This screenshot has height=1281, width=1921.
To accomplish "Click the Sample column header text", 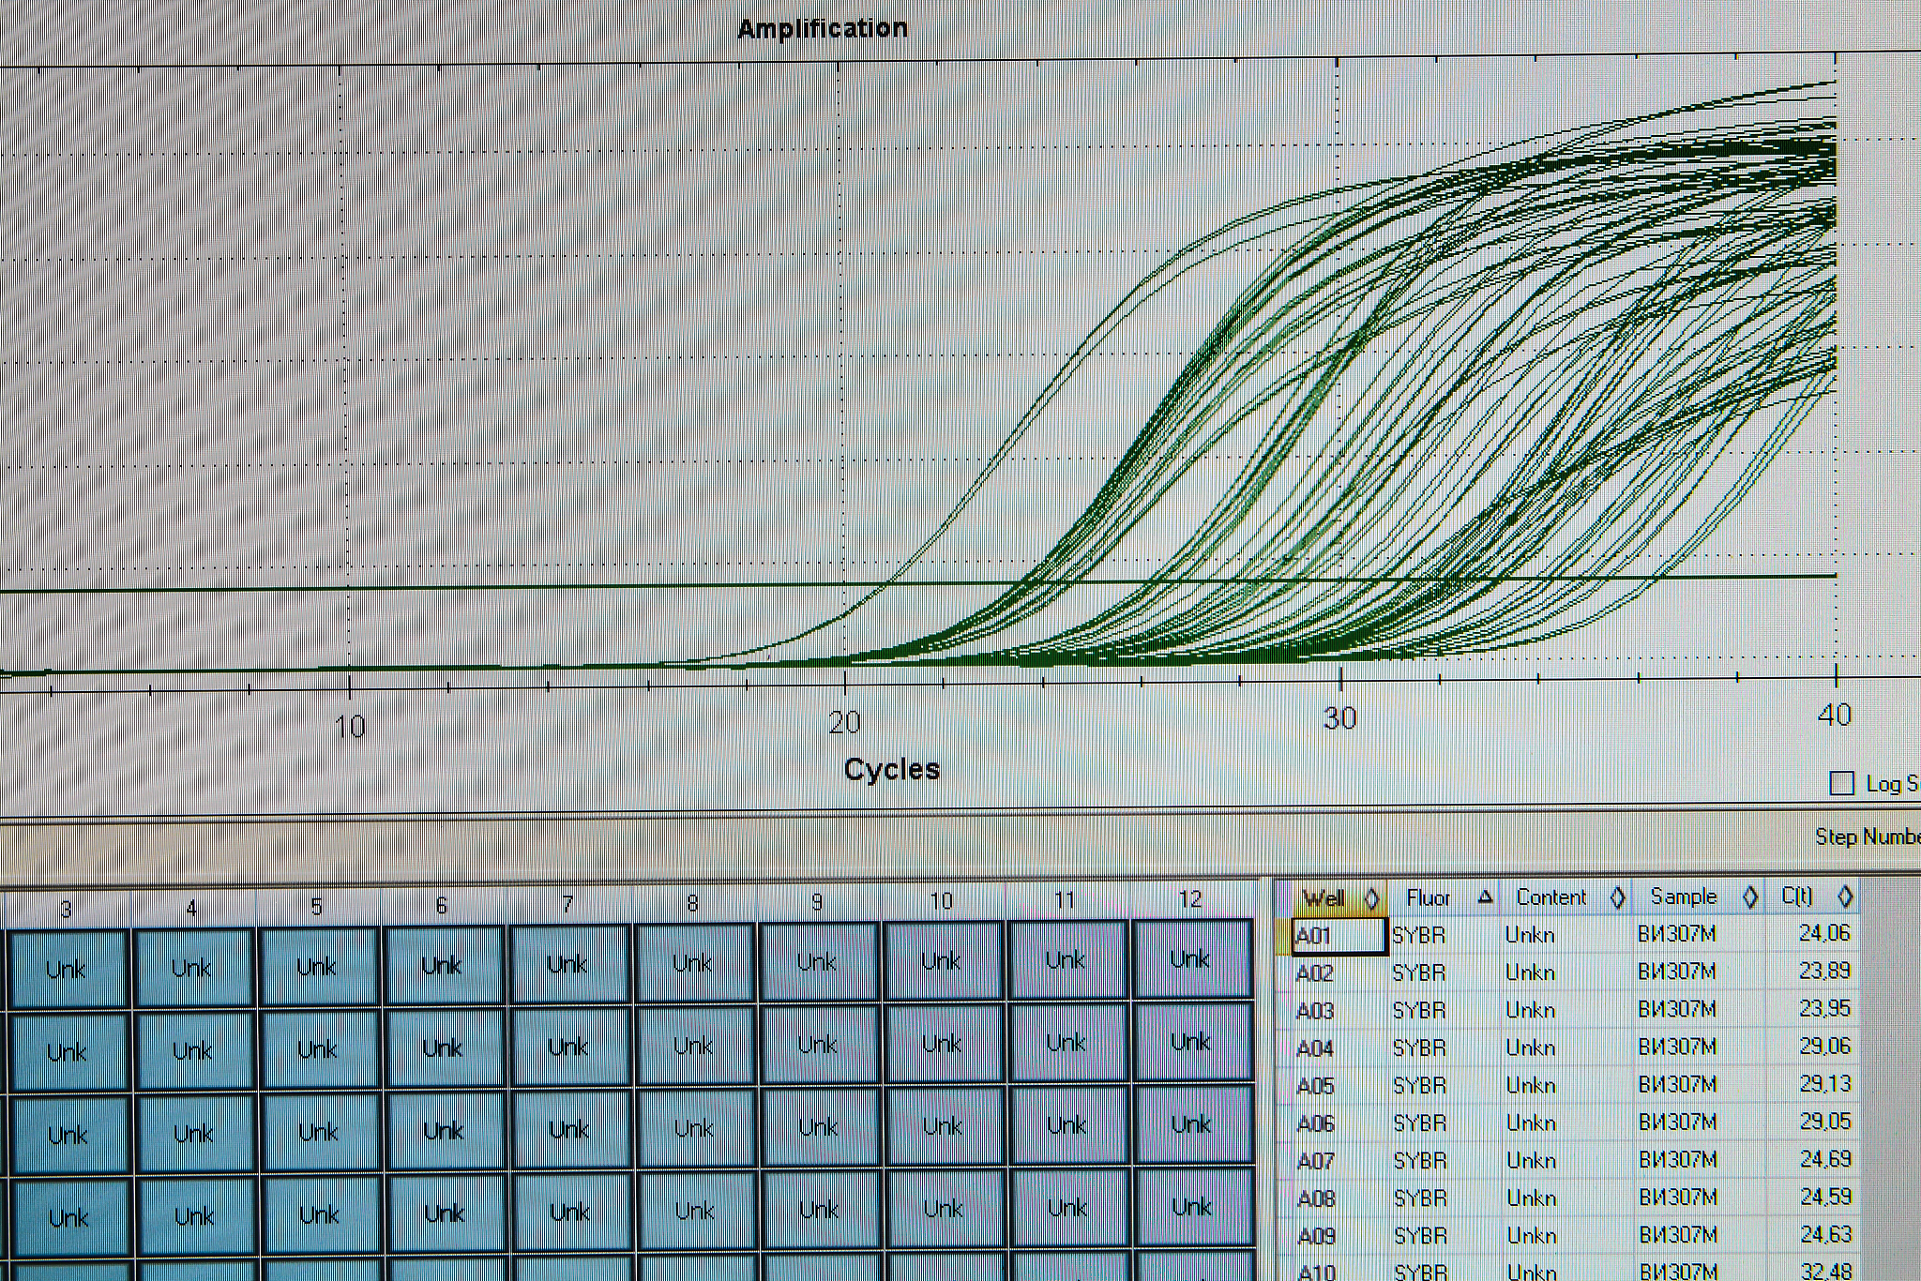I will coord(1684,897).
